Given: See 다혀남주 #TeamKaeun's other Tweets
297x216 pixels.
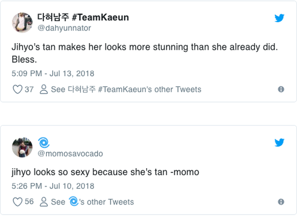Looking at the screenshot, I should coord(126,90).
